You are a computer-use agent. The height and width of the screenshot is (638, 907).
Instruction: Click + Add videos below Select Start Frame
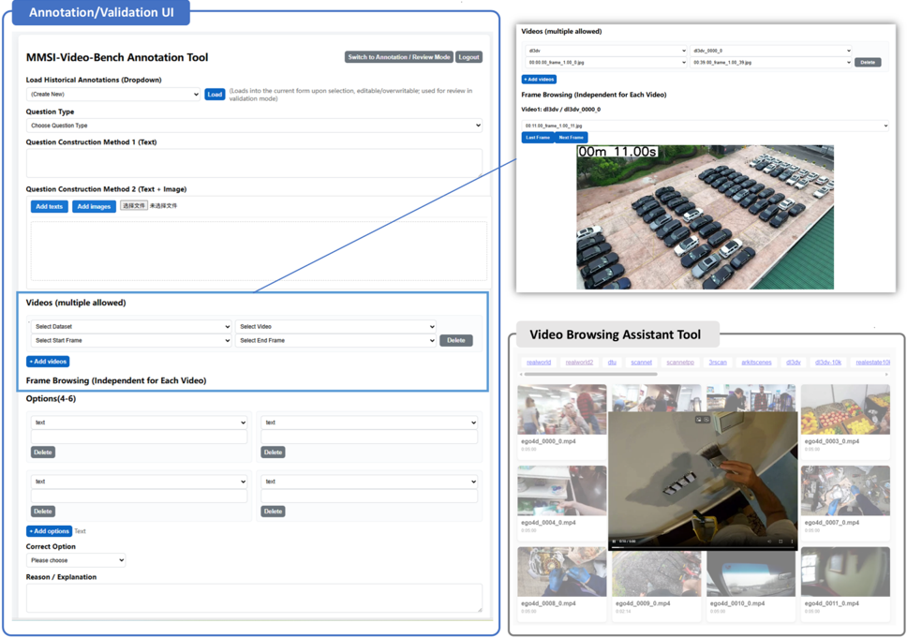tap(48, 362)
